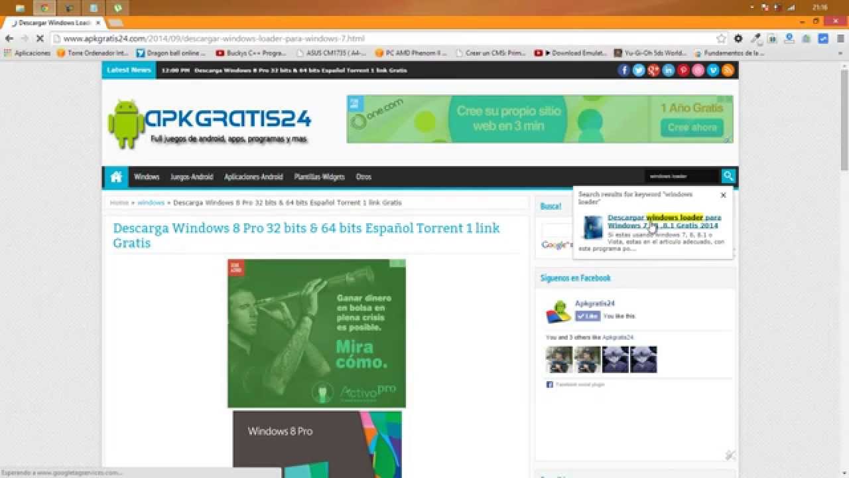Submit search with magnifier button
Image resolution: width=849 pixels, height=478 pixels.
tap(728, 176)
